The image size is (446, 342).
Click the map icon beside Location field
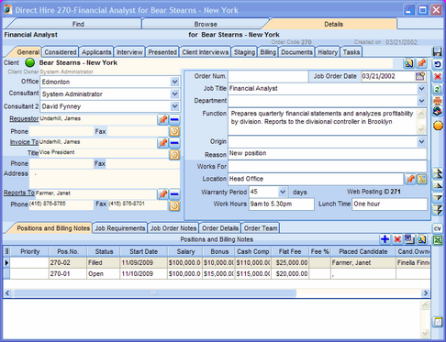[x=422, y=179]
